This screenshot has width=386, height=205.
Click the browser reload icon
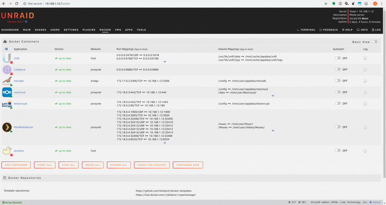click(x=17, y=4)
